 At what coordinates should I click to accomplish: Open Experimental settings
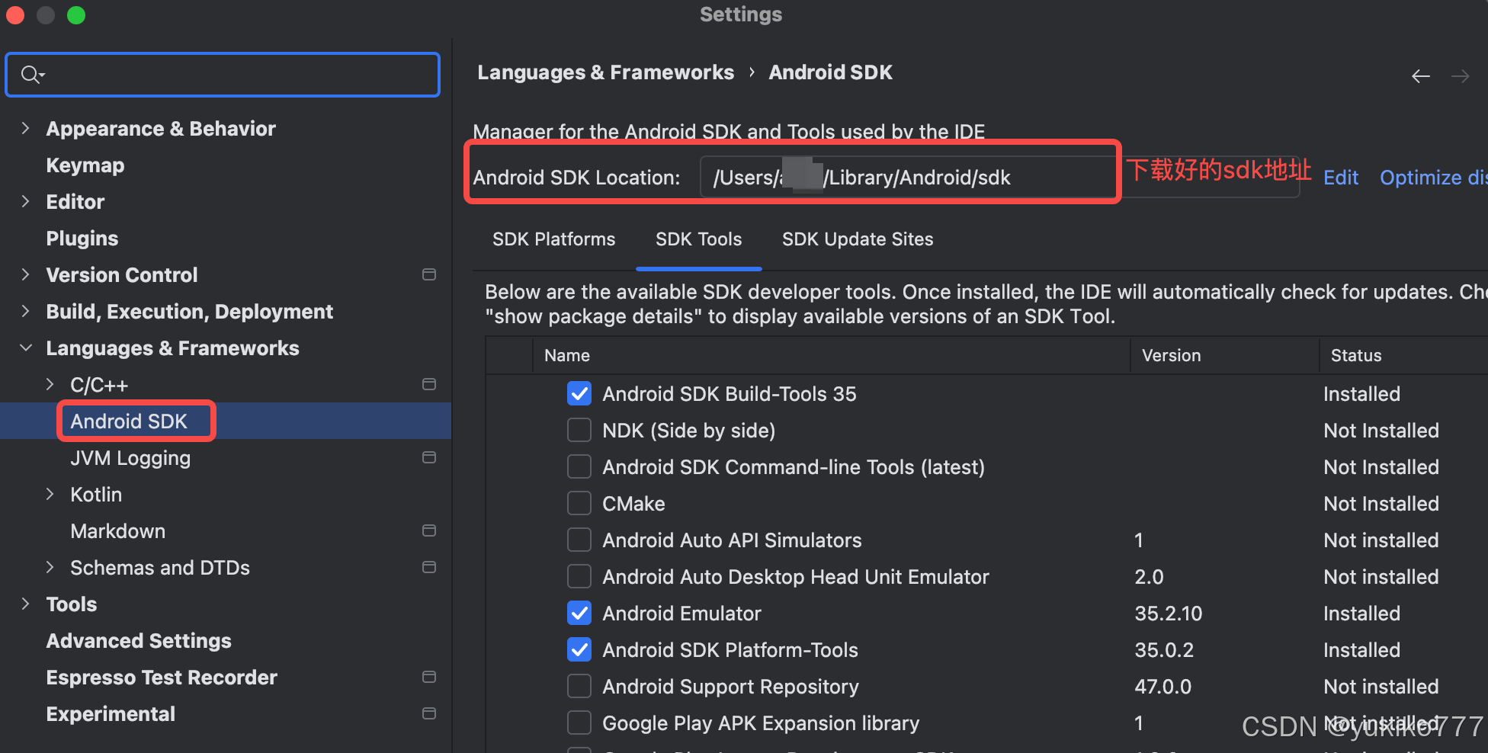[111, 714]
